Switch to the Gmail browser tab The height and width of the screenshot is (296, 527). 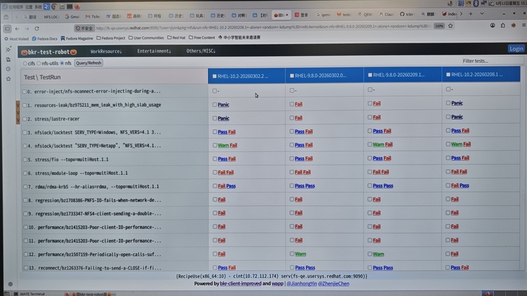click(x=72, y=16)
